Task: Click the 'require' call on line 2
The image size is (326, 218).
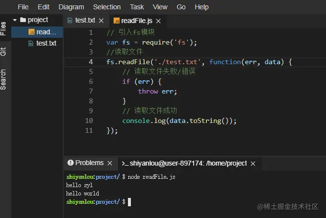Action: click(156, 43)
